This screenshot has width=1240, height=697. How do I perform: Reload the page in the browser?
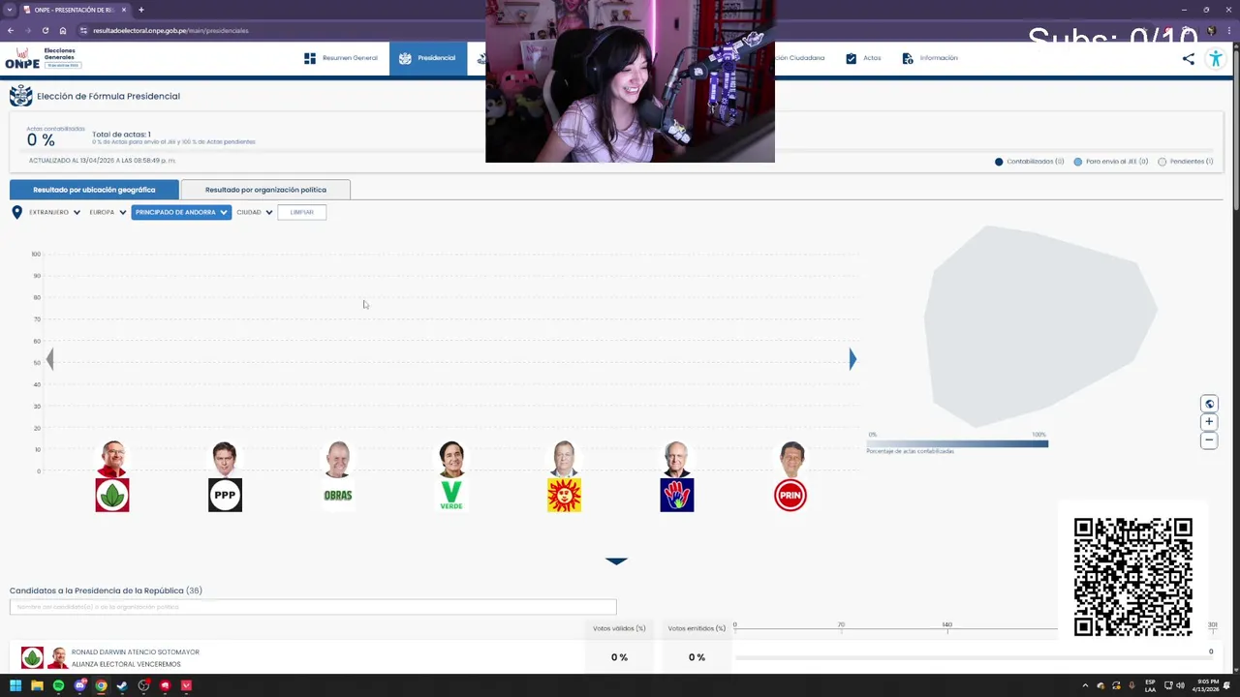pos(45,30)
